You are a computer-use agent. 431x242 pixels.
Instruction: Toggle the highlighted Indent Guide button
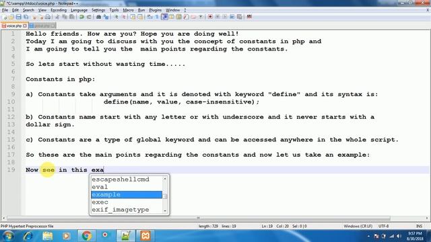[164, 17]
